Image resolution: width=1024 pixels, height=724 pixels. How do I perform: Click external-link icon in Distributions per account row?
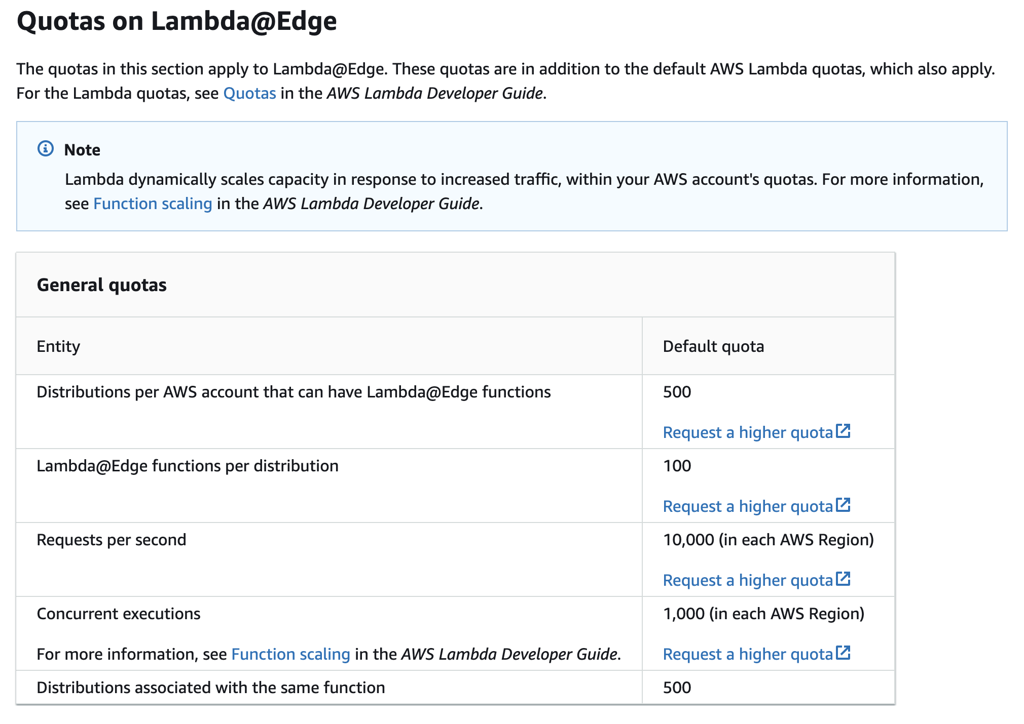pyautogui.click(x=843, y=431)
